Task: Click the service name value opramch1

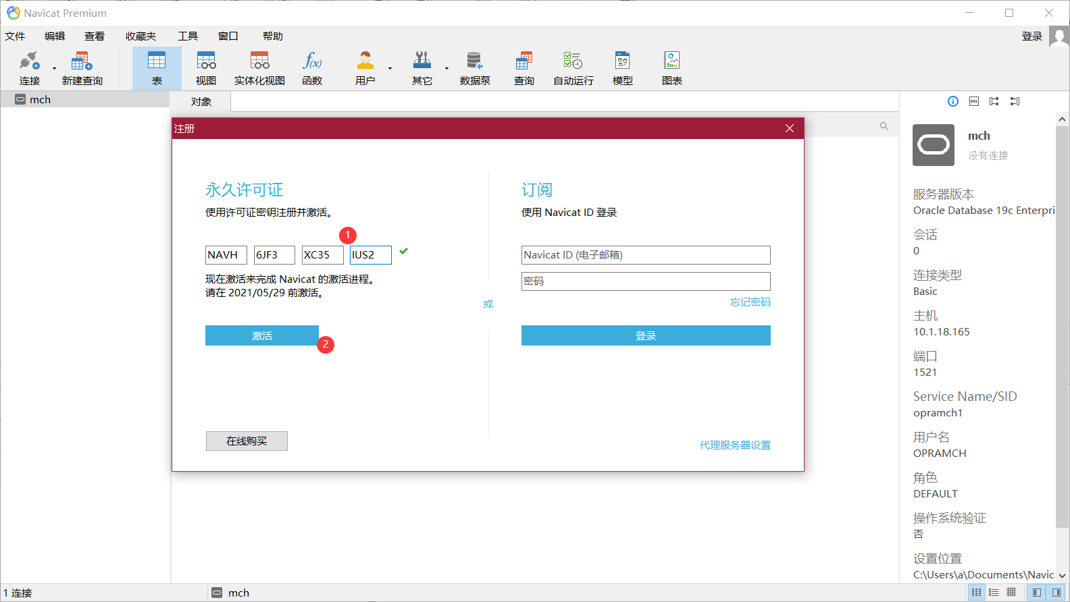Action: (938, 413)
